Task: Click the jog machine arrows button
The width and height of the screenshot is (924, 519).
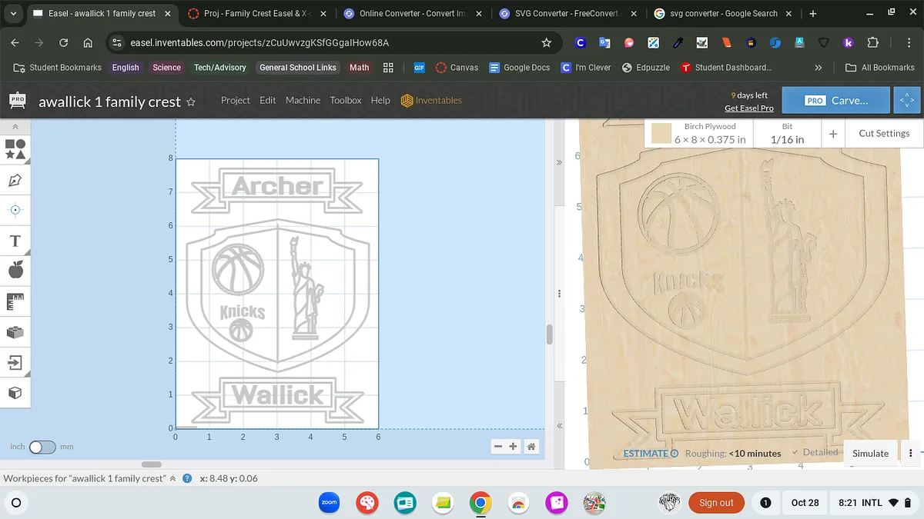Action: pyautogui.click(x=906, y=101)
